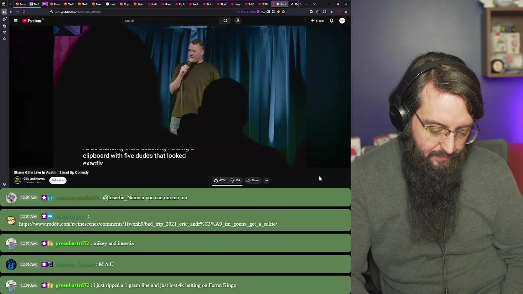Open the Gilly and Keeves channel name
This screenshot has width=523, height=294.
(34, 179)
